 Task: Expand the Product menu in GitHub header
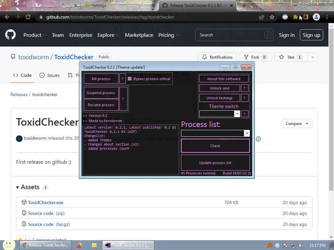pos(35,35)
